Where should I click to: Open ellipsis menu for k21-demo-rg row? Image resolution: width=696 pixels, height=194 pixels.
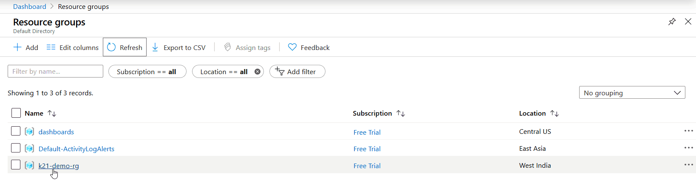tap(688, 165)
